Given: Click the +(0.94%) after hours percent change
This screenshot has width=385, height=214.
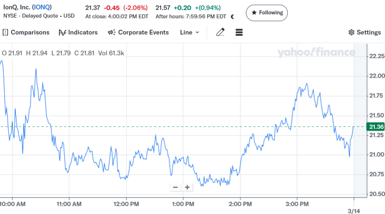Looking at the screenshot, I should coord(208,8).
